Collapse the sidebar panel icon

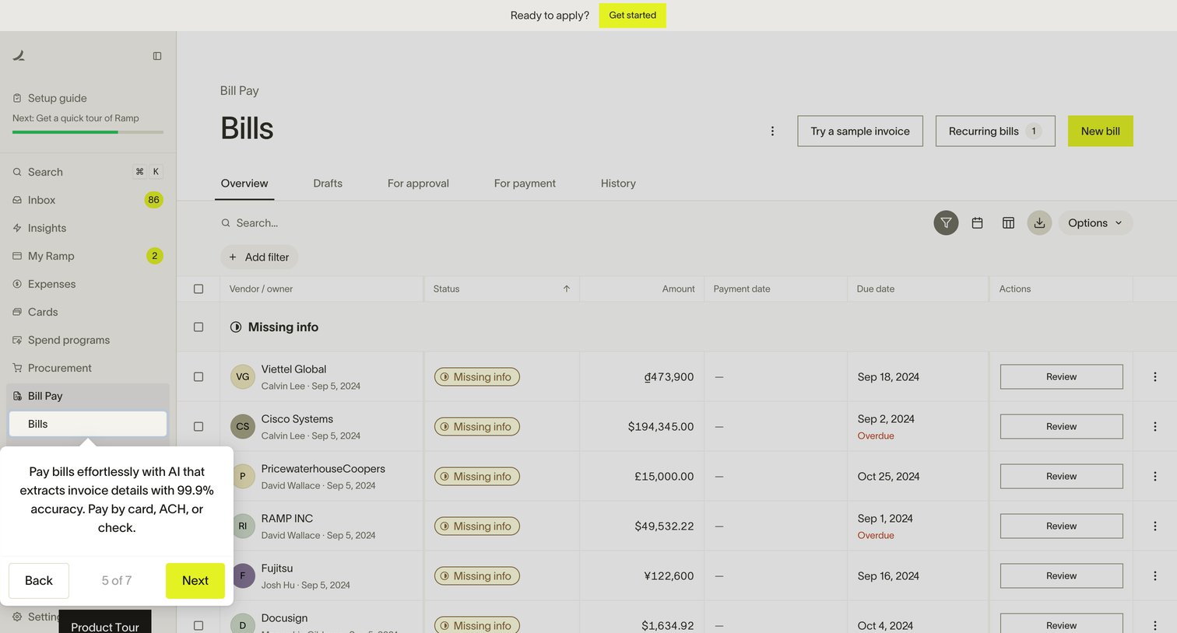[x=157, y=56]
